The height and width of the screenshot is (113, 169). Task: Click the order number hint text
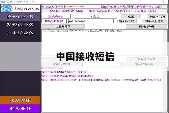point(132,6)
